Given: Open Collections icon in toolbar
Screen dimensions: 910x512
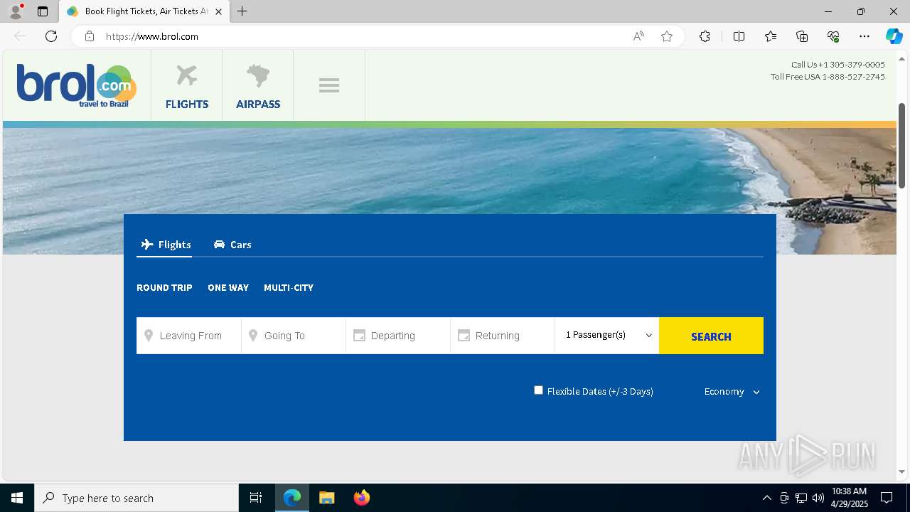Looking at the screenshot, I should click(x=802, y=36).
